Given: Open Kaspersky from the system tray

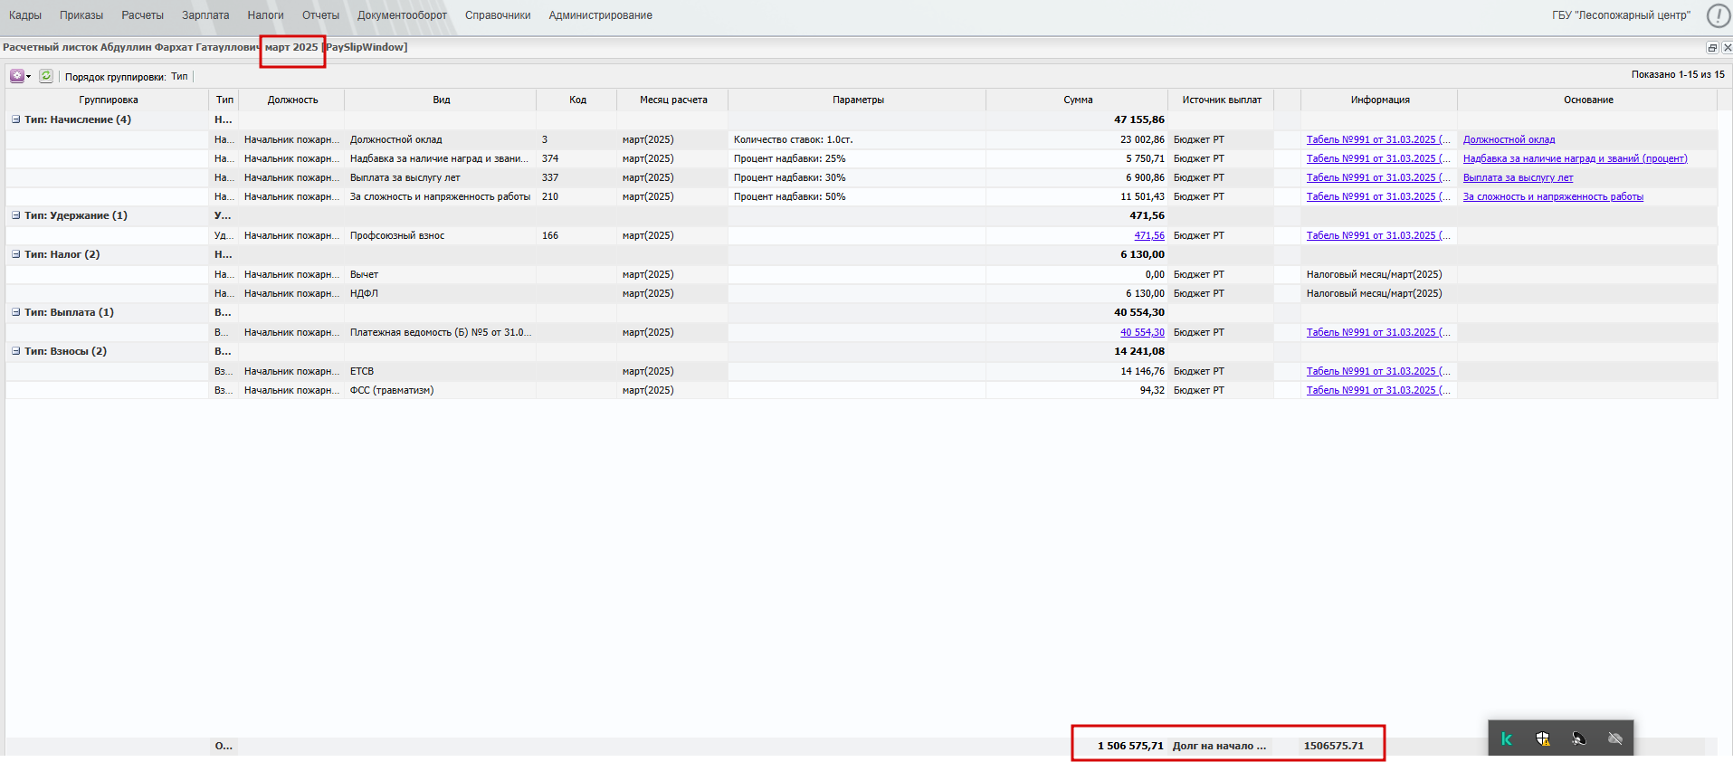Looking at the screenshot, I should [x=1507, y=738].
